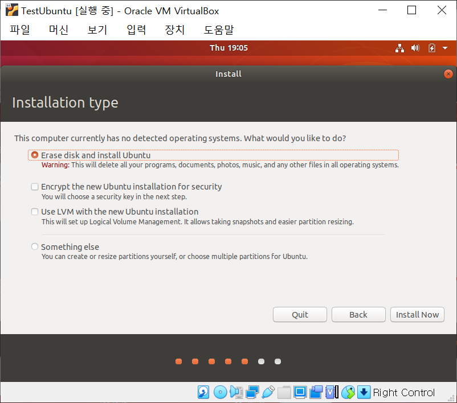Click the Ubuntu volume speaker icon
Image resolution: width=457 pixels, height=403 pixels.
415,48
